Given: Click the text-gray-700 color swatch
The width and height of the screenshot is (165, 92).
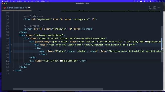Looking at the screenshot, I should (125, 42).
